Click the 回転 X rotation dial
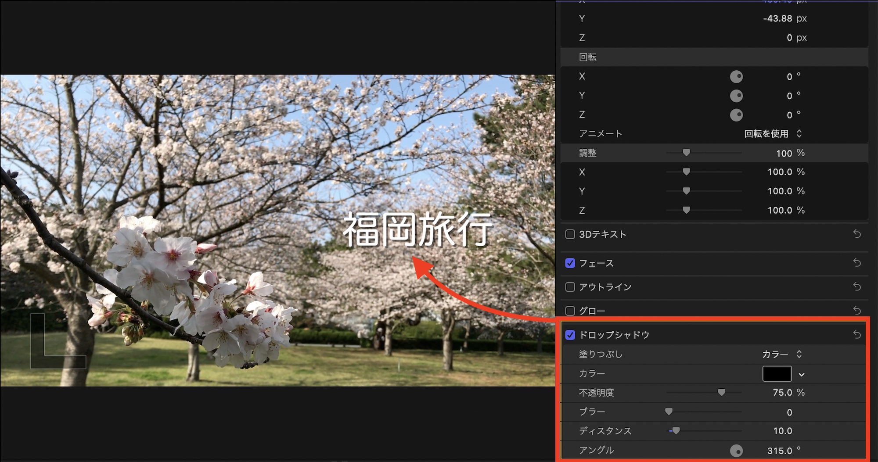The height and width of the screenshot is (462, 878). 736,77
